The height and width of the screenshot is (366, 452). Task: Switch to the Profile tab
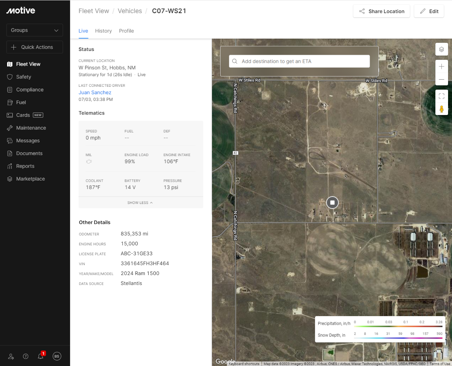126,31
